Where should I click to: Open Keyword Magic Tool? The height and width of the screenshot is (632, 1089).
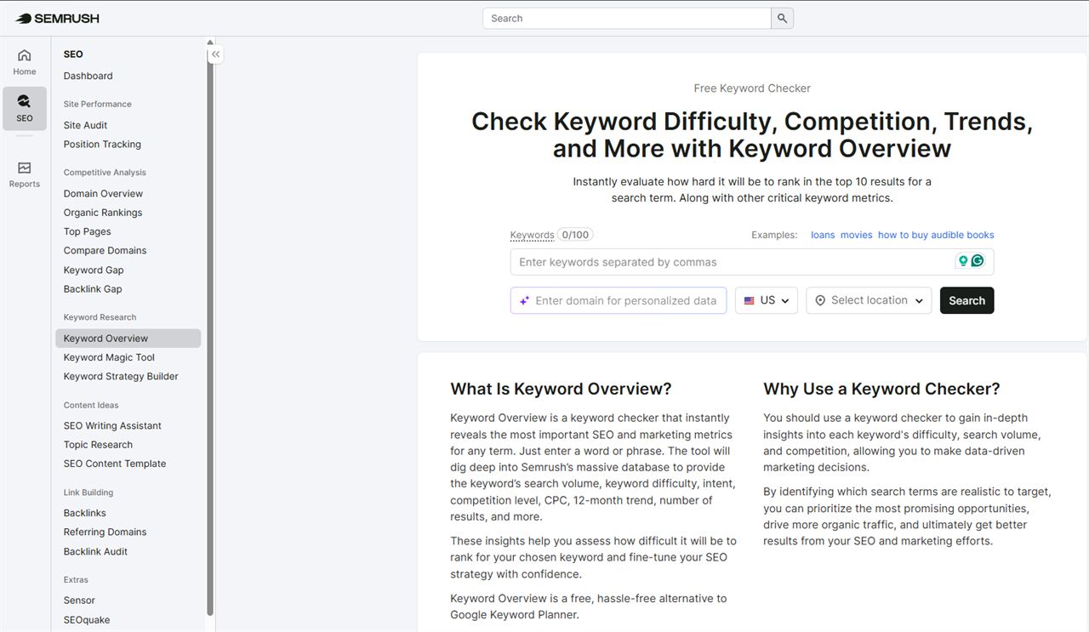click(109, 357)
